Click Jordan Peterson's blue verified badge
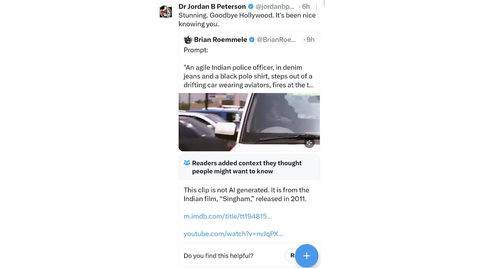Viewport: 478px width, 268px height. [251, 7]
